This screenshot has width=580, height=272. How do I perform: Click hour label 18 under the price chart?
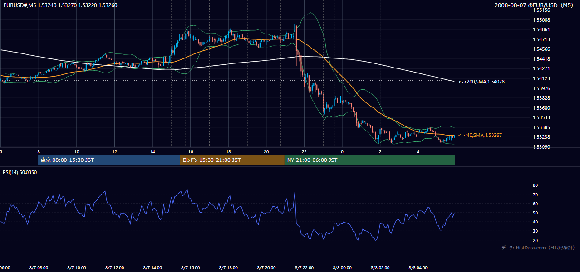228,152
